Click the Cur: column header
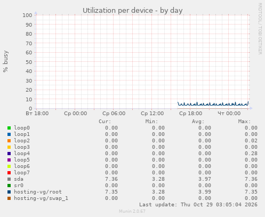 point(105,122)
